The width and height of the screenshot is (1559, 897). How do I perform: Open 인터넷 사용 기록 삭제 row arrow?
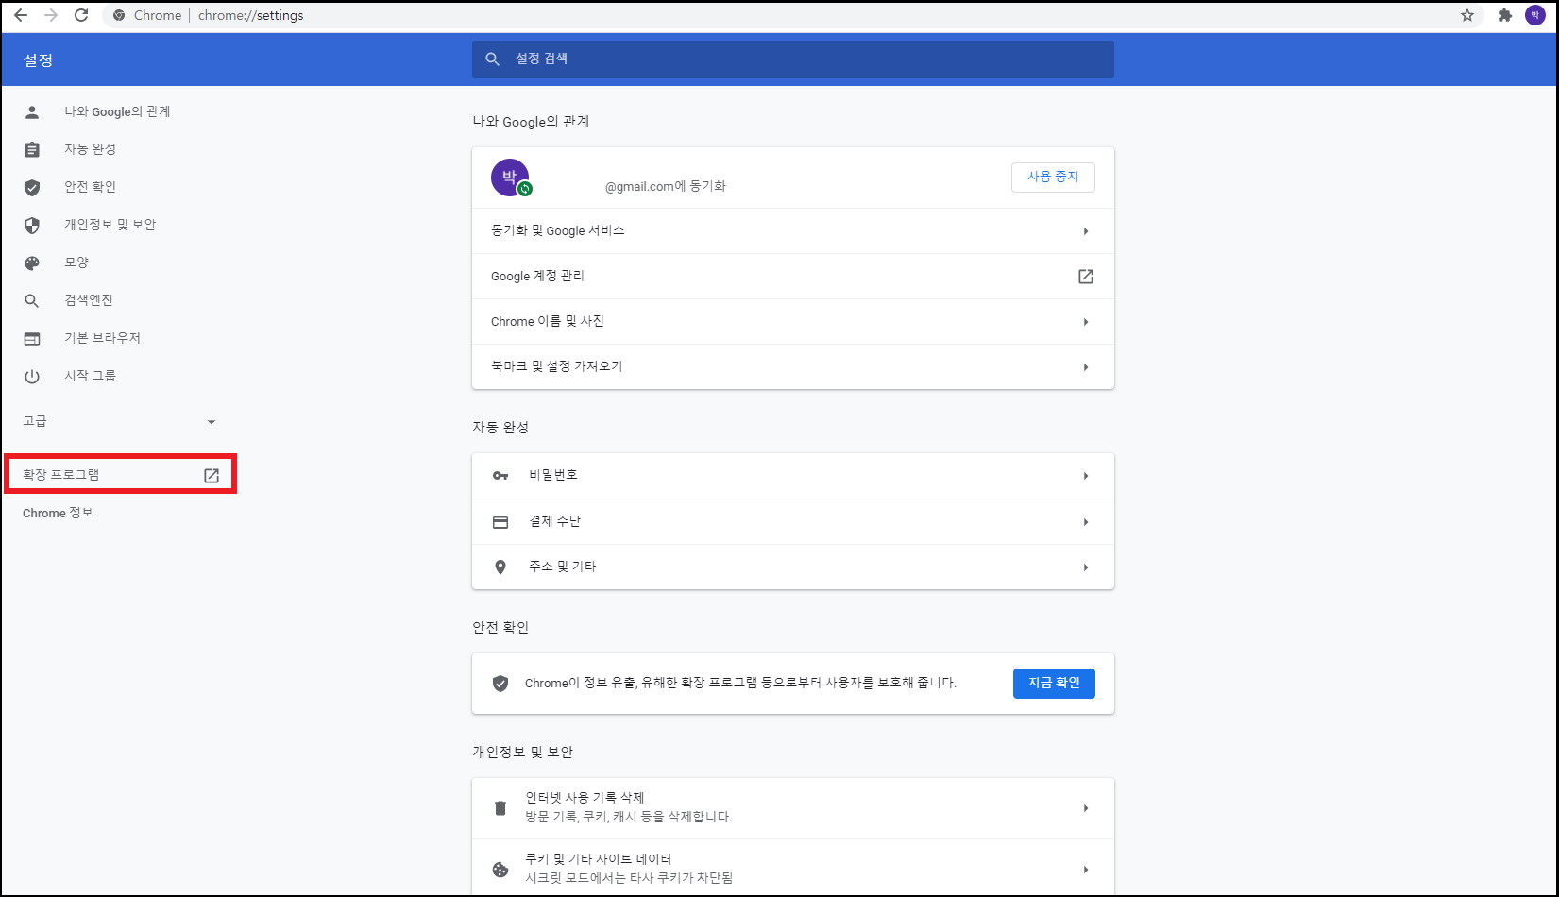coord(1086,808)
